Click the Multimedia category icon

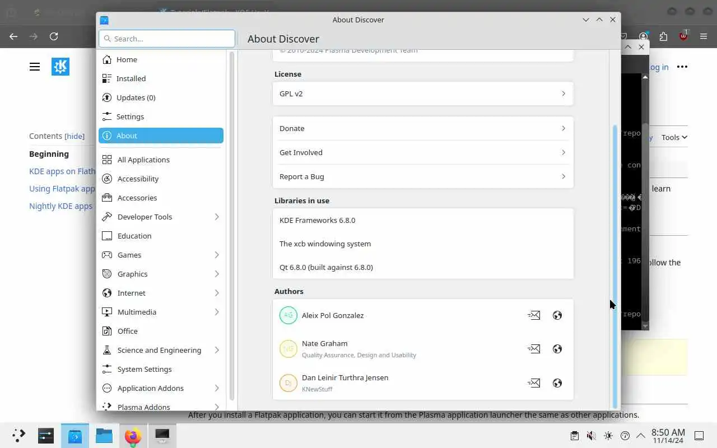pos(107,312)
